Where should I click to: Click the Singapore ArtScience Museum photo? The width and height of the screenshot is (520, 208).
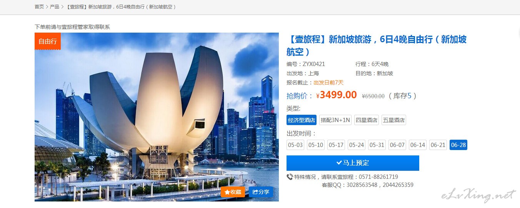tap(157, 117)
